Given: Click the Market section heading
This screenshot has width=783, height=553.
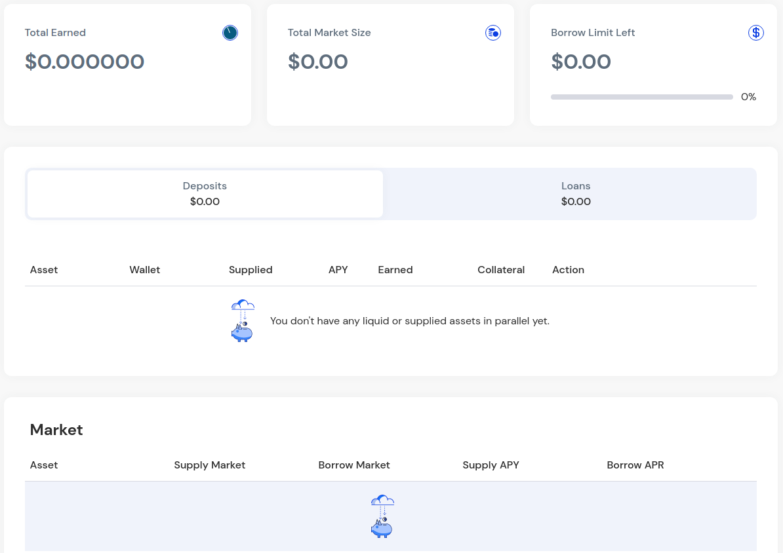Looking at the screenshot, I should coord(56,430).
